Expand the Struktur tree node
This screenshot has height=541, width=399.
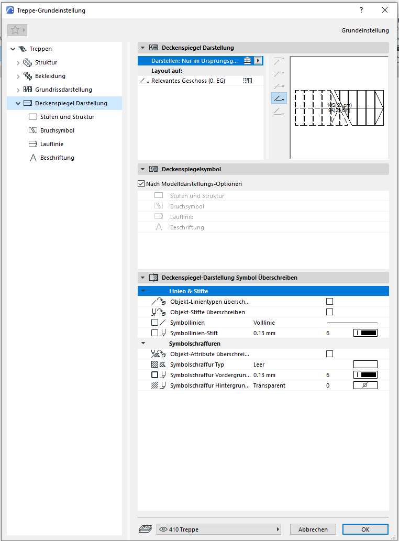18,63
